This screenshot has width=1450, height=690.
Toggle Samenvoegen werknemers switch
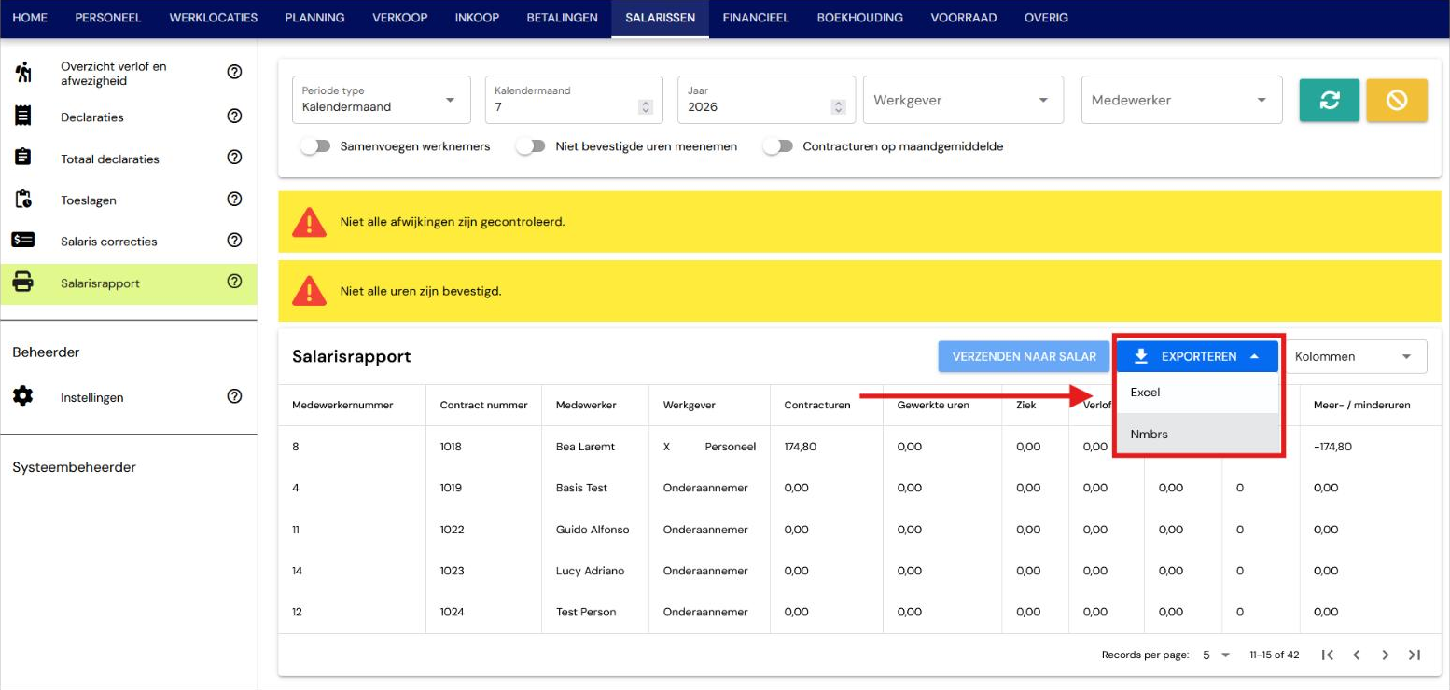click(x=315, y=146)
